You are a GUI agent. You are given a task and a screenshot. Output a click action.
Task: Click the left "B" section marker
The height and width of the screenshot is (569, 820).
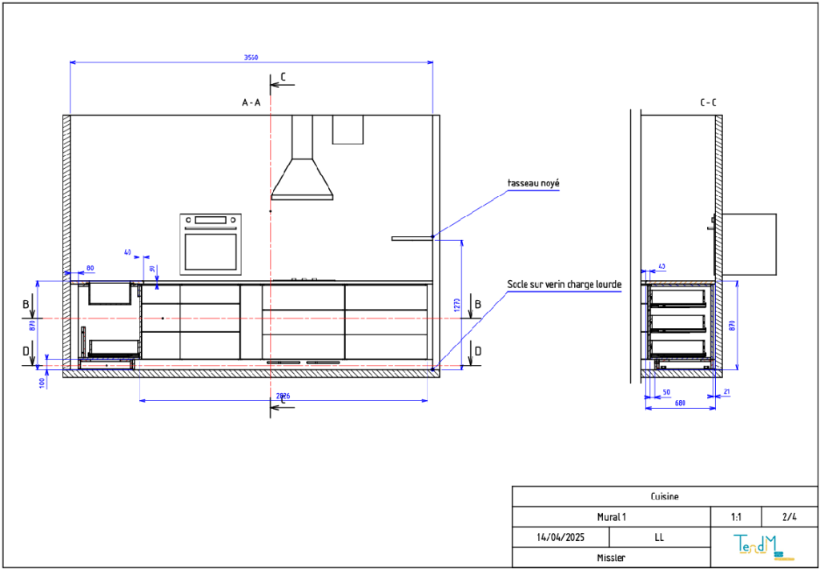[25, 303]
